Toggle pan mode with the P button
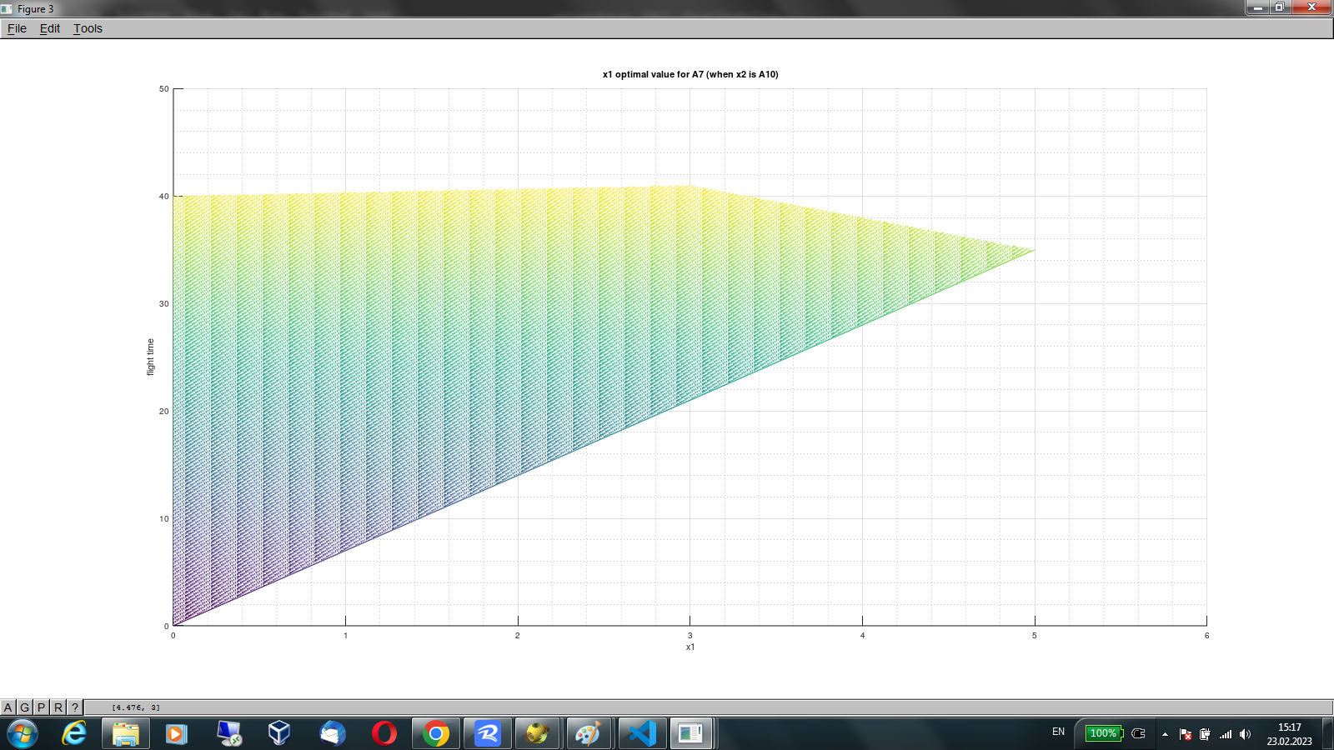Image resolution: width=1334 pixels, height=750 pixels. tap(42, 707)
